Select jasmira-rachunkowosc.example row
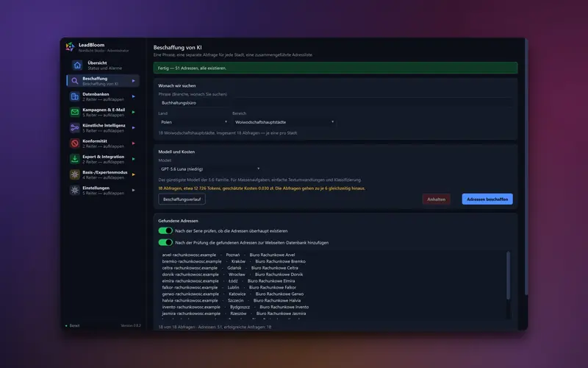 click(x=234, y=314)
